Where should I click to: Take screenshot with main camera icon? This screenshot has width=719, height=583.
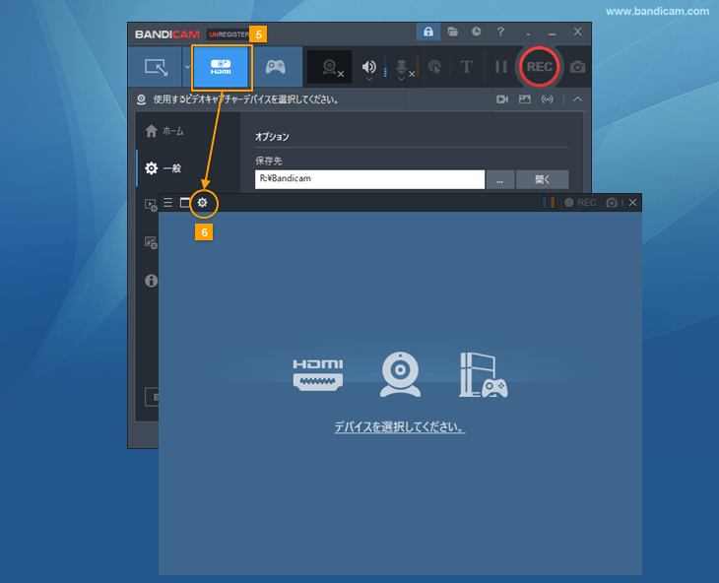(x=577, y=67)
